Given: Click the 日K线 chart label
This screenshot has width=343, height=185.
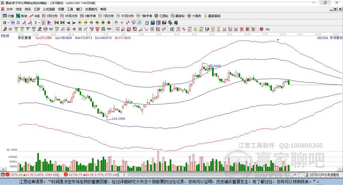Looking at the screenshot, I should [5, 36].
